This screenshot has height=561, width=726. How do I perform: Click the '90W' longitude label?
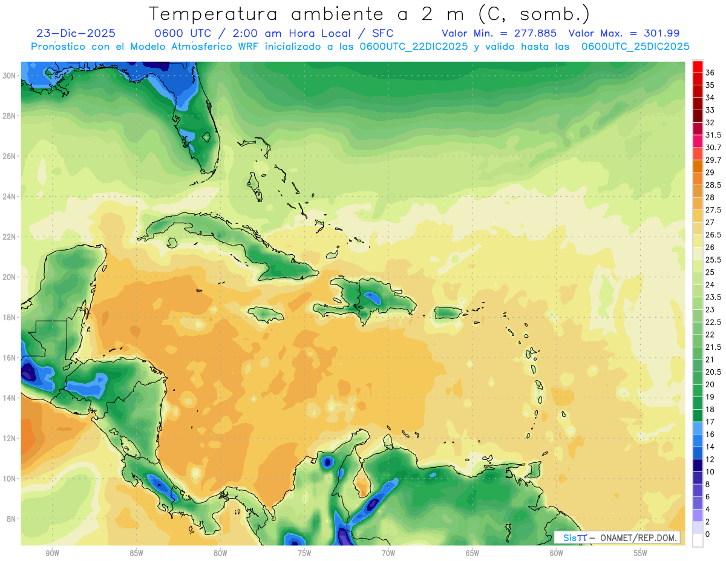[x=52, y=553]
